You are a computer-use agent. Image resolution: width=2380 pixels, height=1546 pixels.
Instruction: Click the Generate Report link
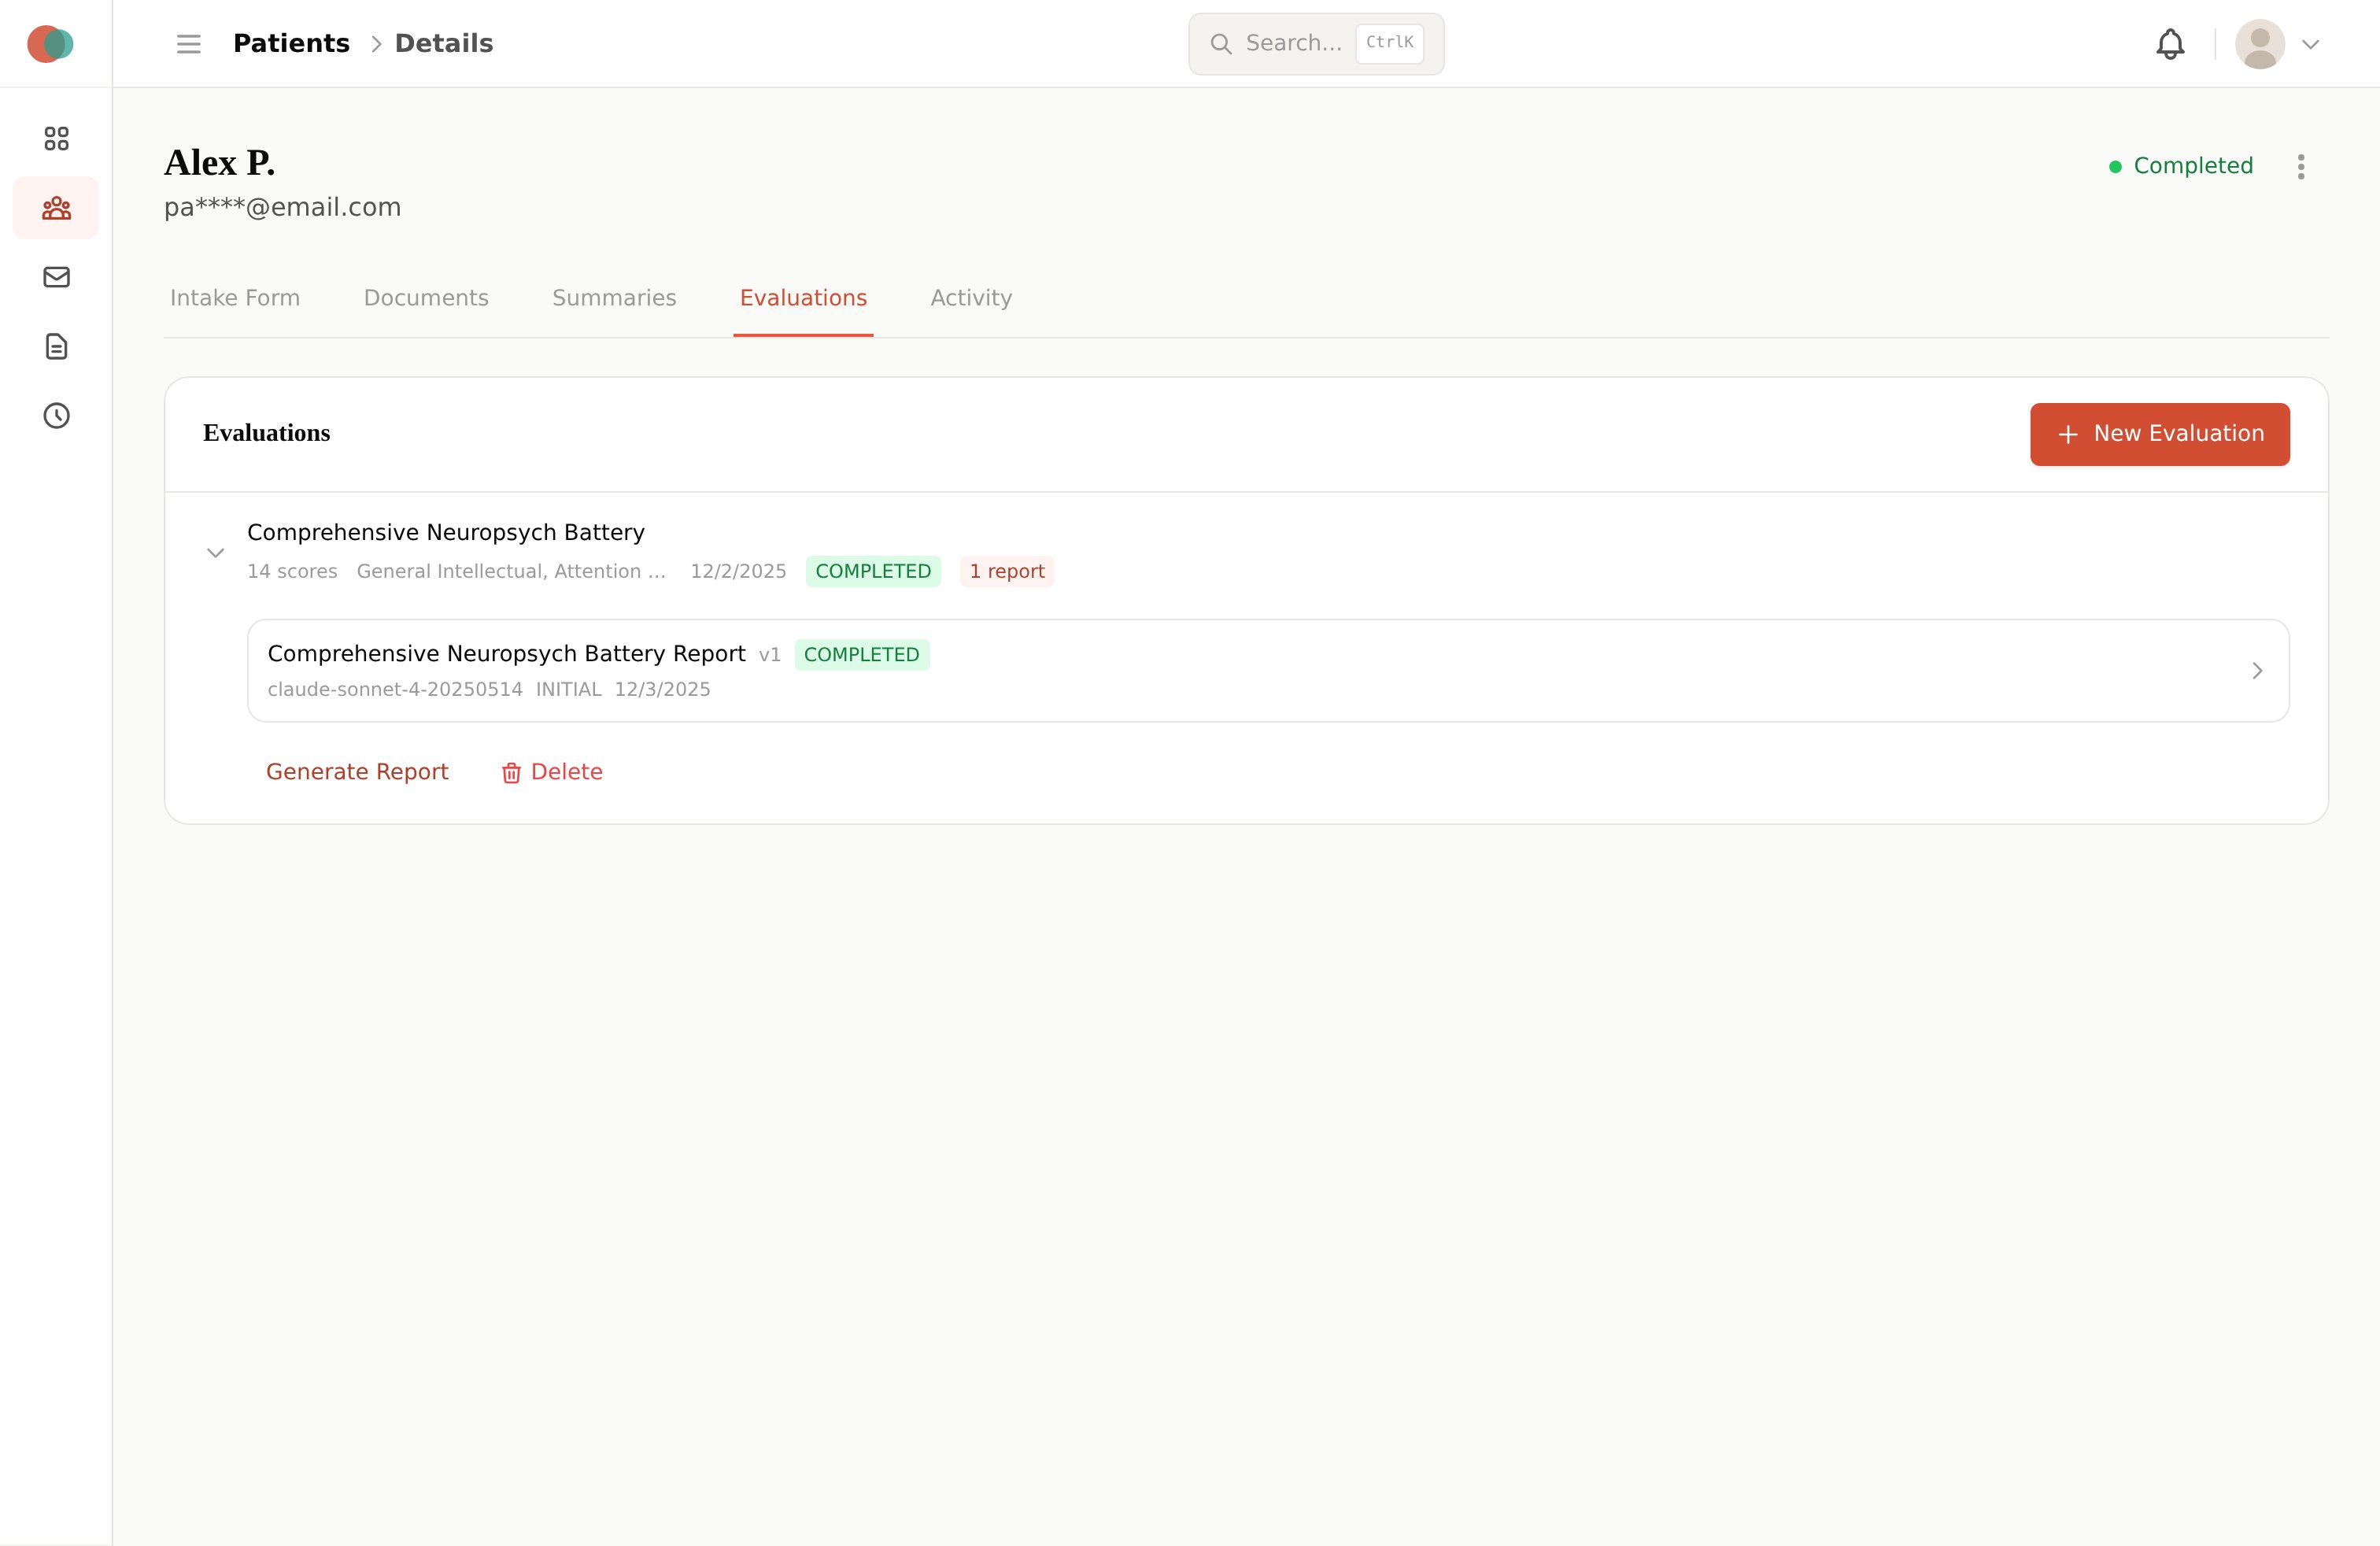[x=357, y=772]
